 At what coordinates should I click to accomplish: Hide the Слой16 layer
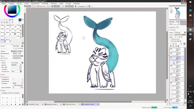pyautogui.click(x=171, y=53)
